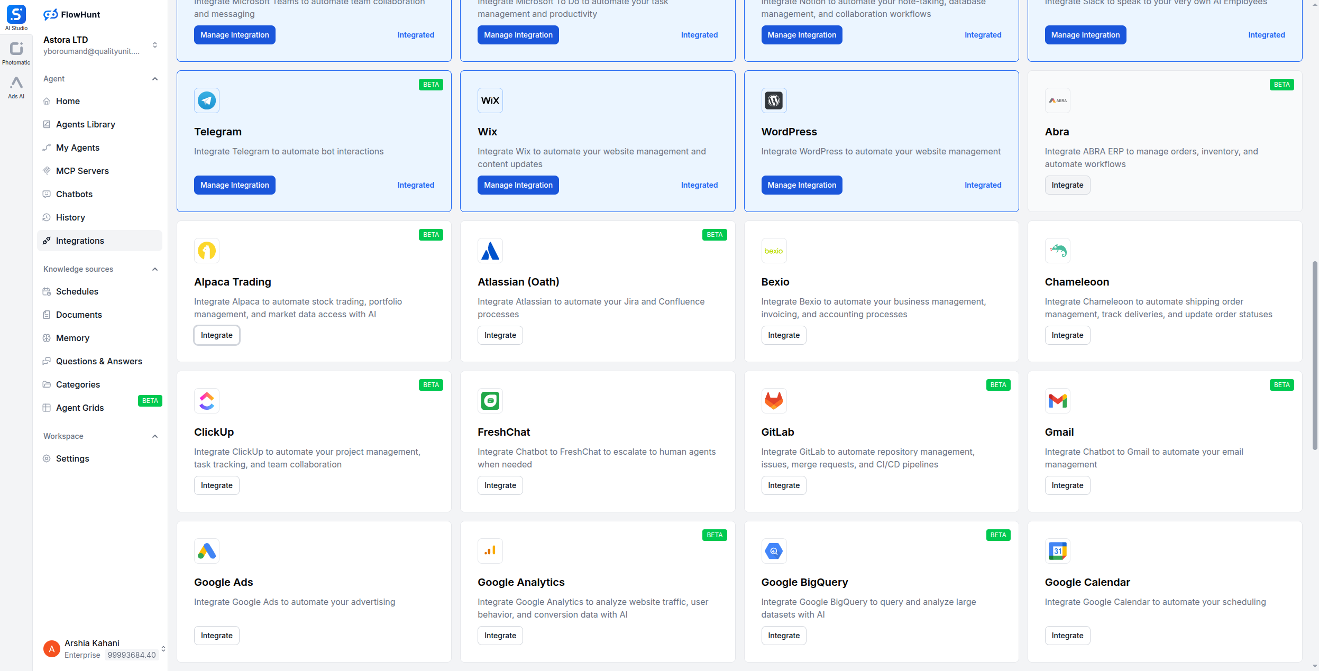
Task: Open the Photomatic app in the left rail
Action: (16, 49)
